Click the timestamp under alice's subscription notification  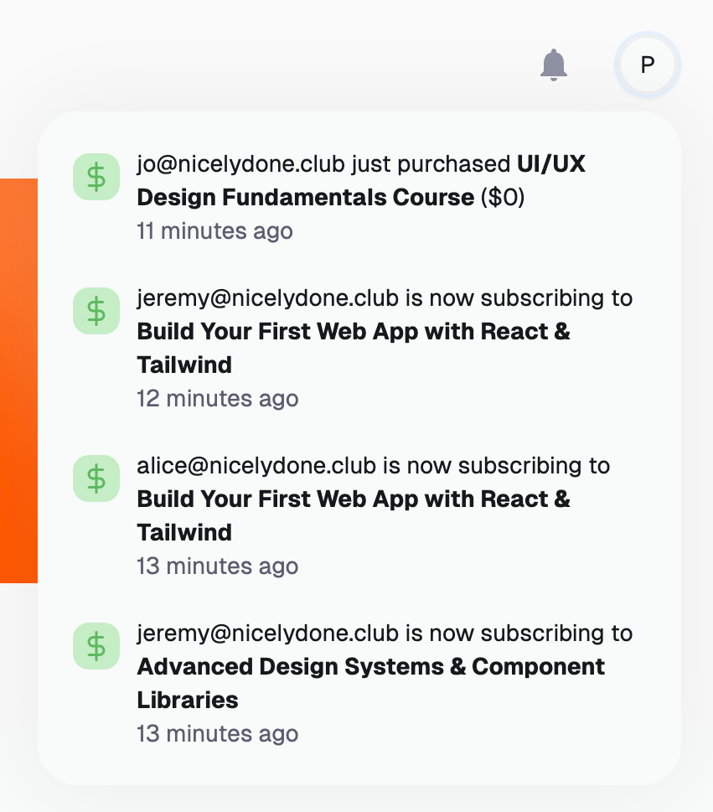[x=217, y=566]
